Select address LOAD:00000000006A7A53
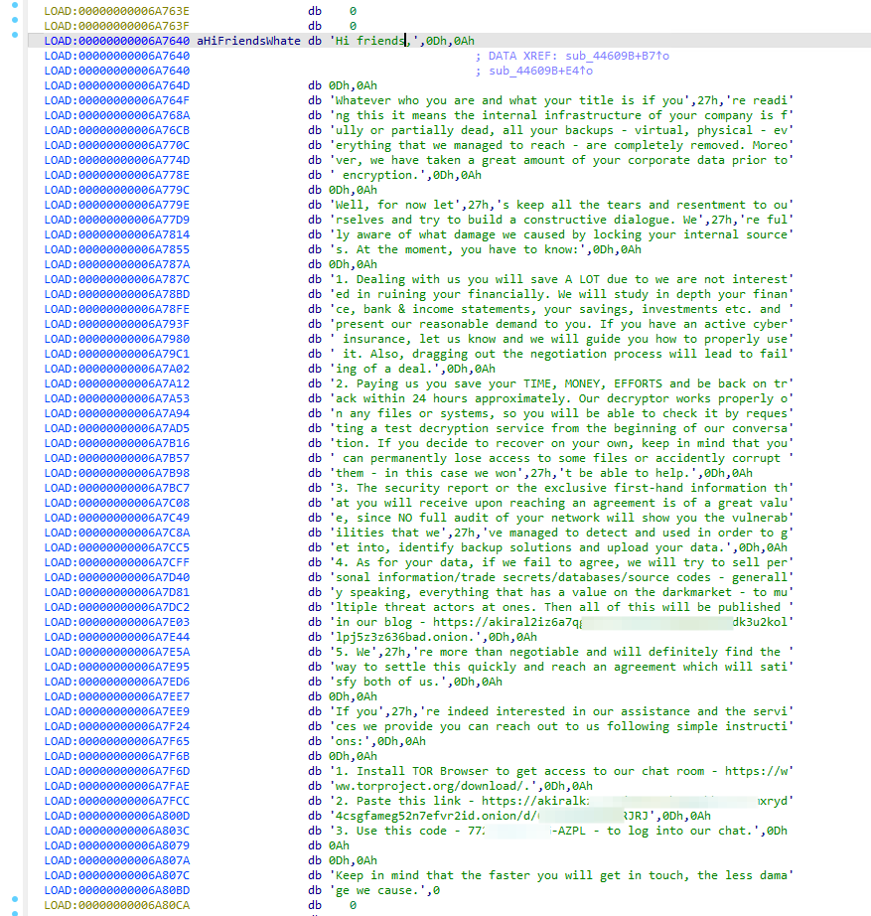The height and width of the screenshot is (916, 871). coord(117,398)
